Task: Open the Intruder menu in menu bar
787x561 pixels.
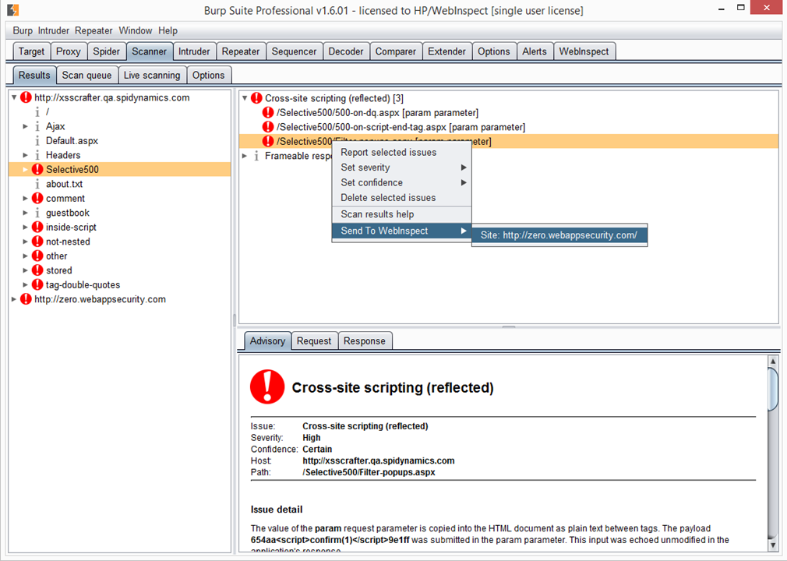Action: 54,30
